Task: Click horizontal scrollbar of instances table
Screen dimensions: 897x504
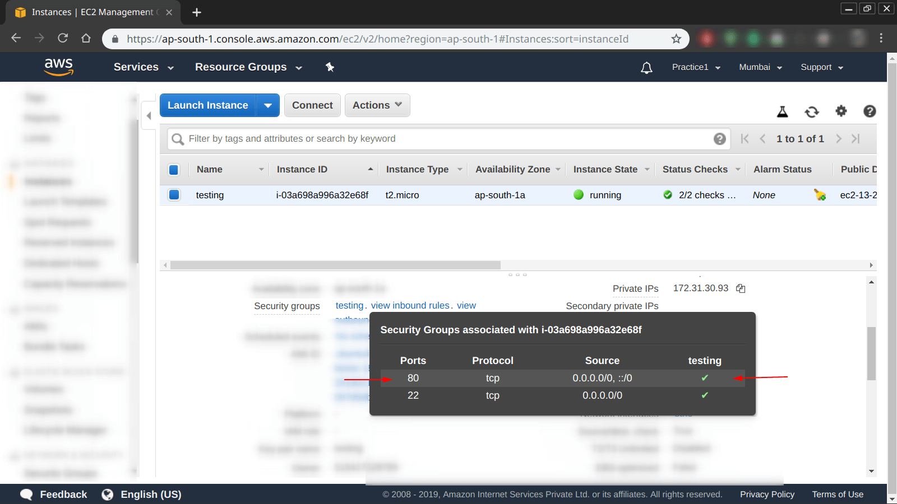Action: click(335, 265)
